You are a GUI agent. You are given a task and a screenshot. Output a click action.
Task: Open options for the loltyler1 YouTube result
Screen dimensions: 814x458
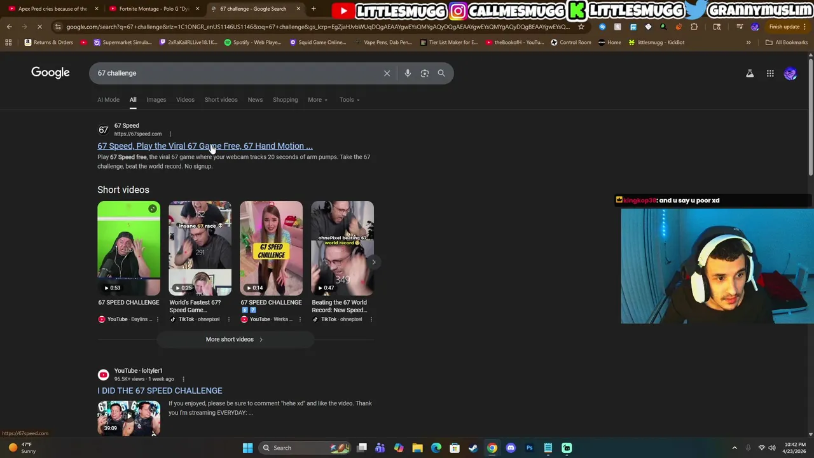(x=183, y=379)
